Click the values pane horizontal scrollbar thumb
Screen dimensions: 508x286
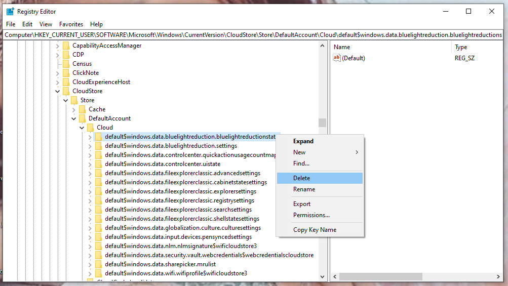381,276
